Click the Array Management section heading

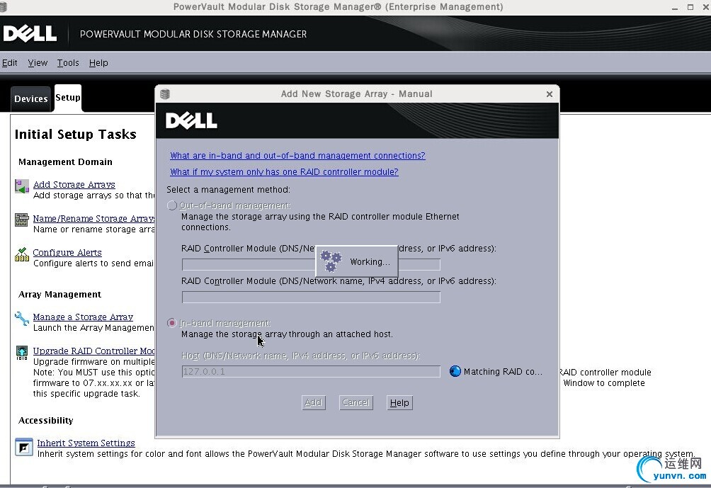60,295
